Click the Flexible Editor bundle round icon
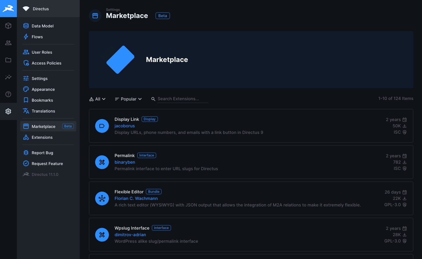The image size is (422, 259). pyautogui.click(x=102, y=198)
